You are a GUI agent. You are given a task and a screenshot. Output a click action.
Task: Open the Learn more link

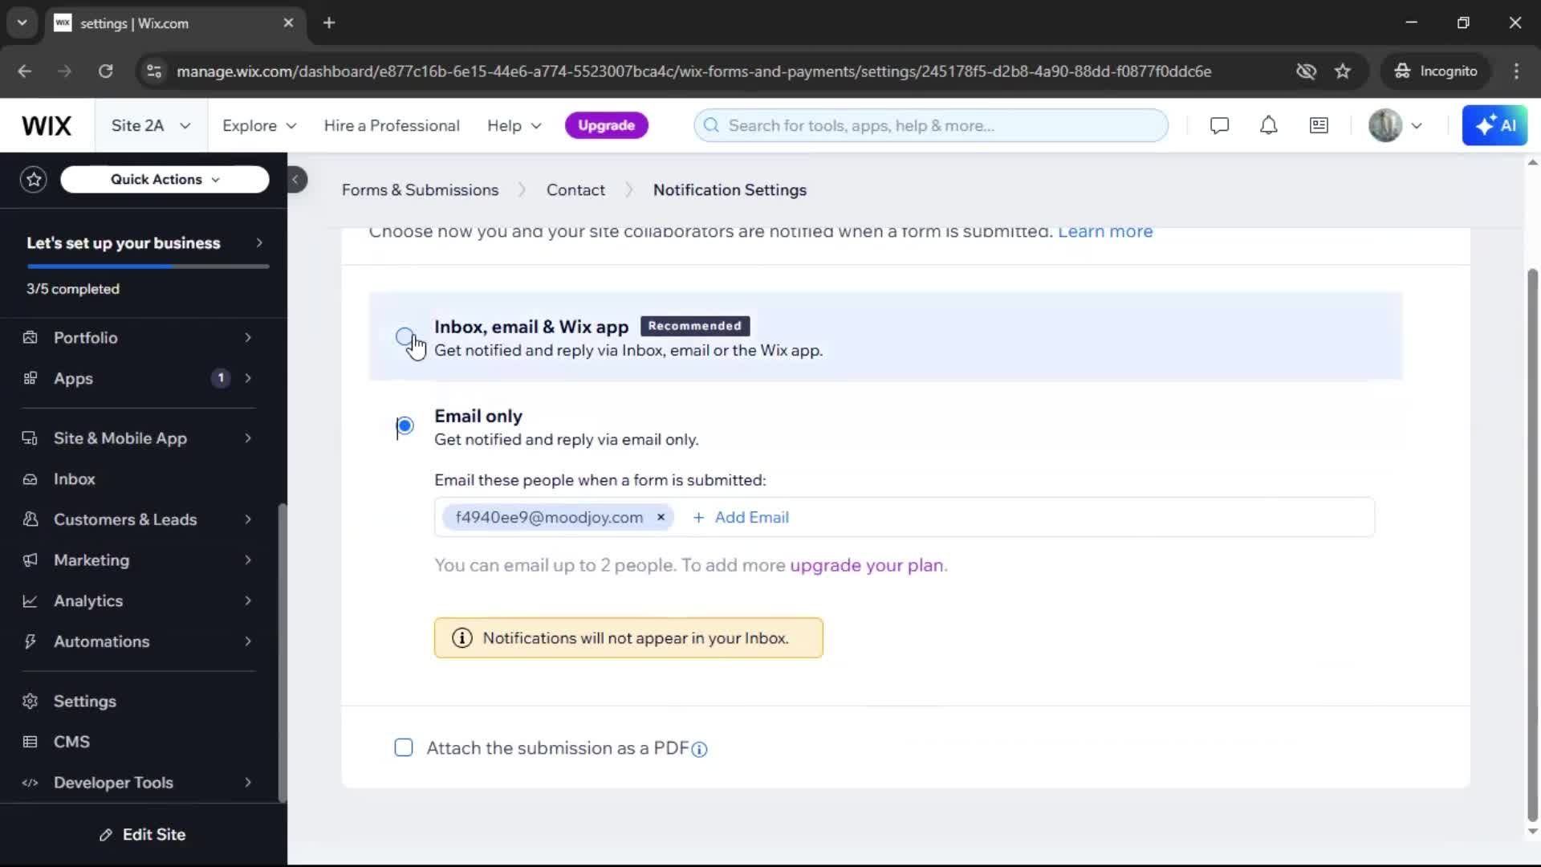click(x=1105, y=232)
